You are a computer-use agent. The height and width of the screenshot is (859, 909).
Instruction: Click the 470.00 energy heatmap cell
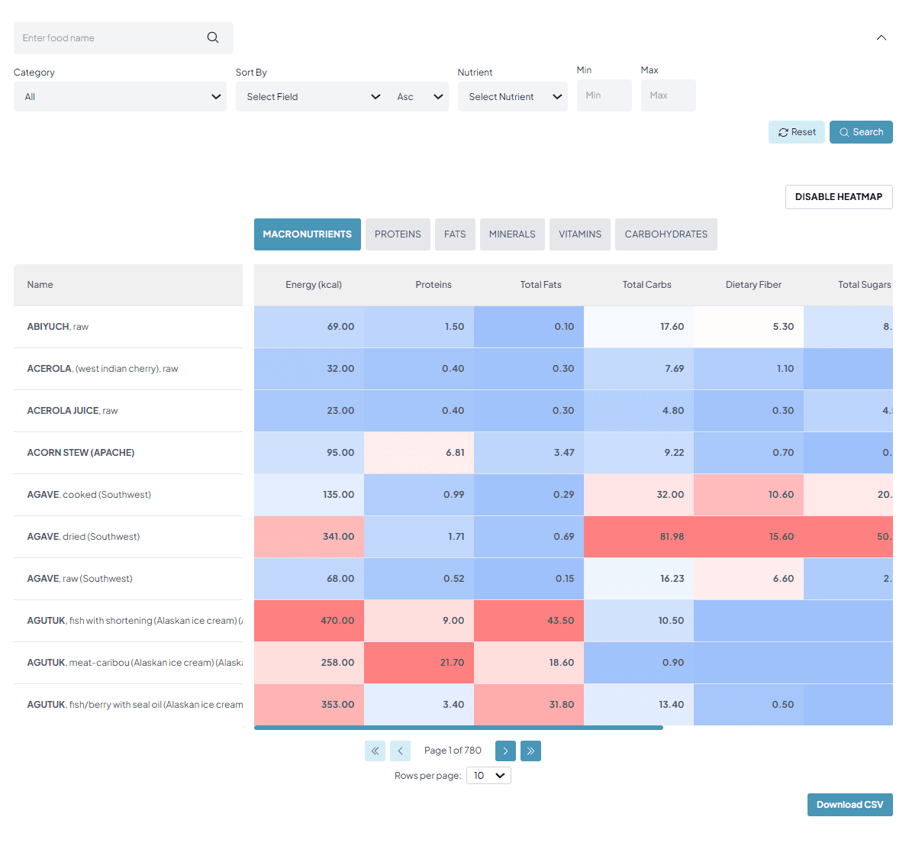(309, 622)
